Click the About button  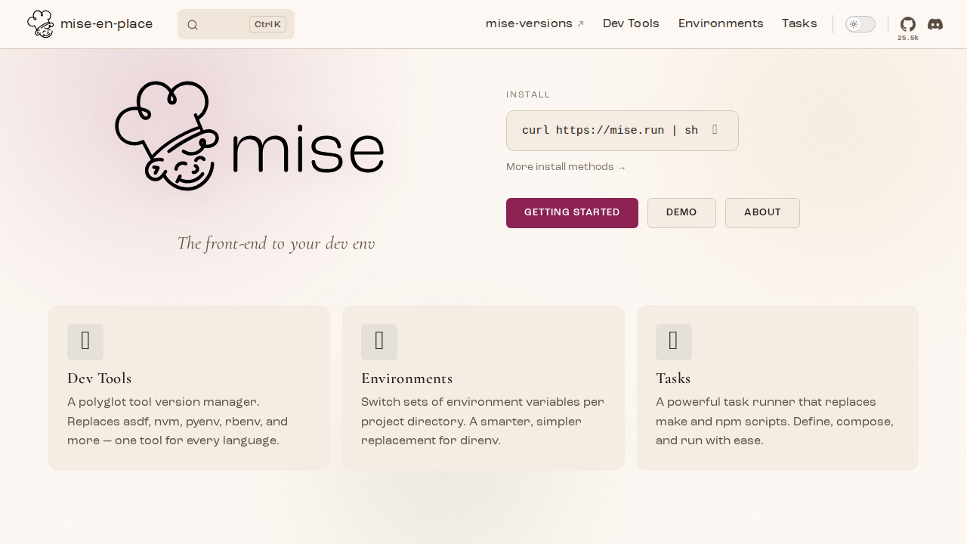tap(762, 212)
